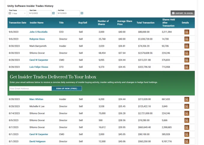Screen dimensions: 204x145
Task: Open David Helgason insider profile link
Action: 37,141
